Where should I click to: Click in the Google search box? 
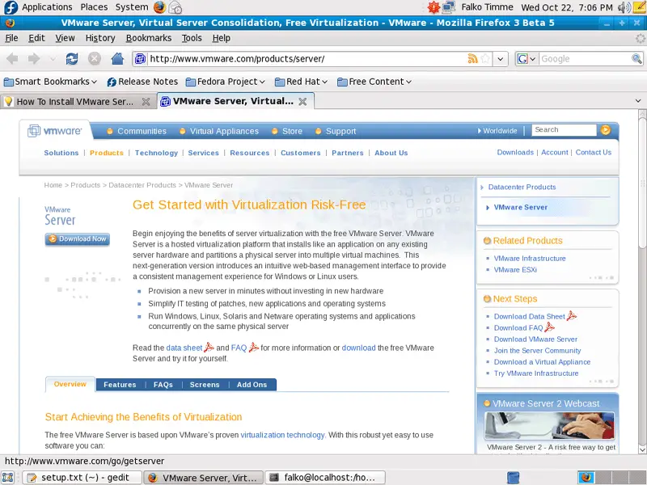585,58
